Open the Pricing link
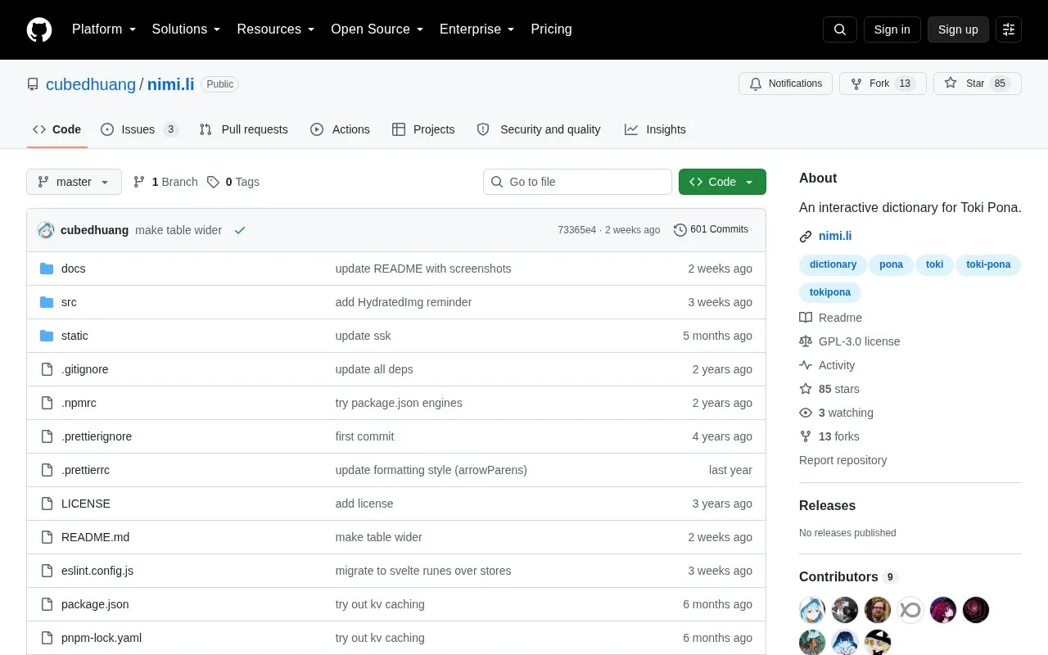This screenshot has width=1048, height=655. (551, 29)
